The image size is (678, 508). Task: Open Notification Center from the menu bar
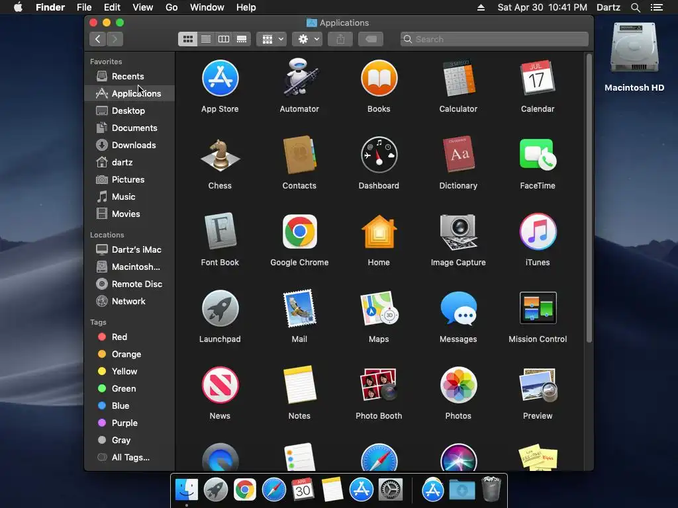coord(656,7)
